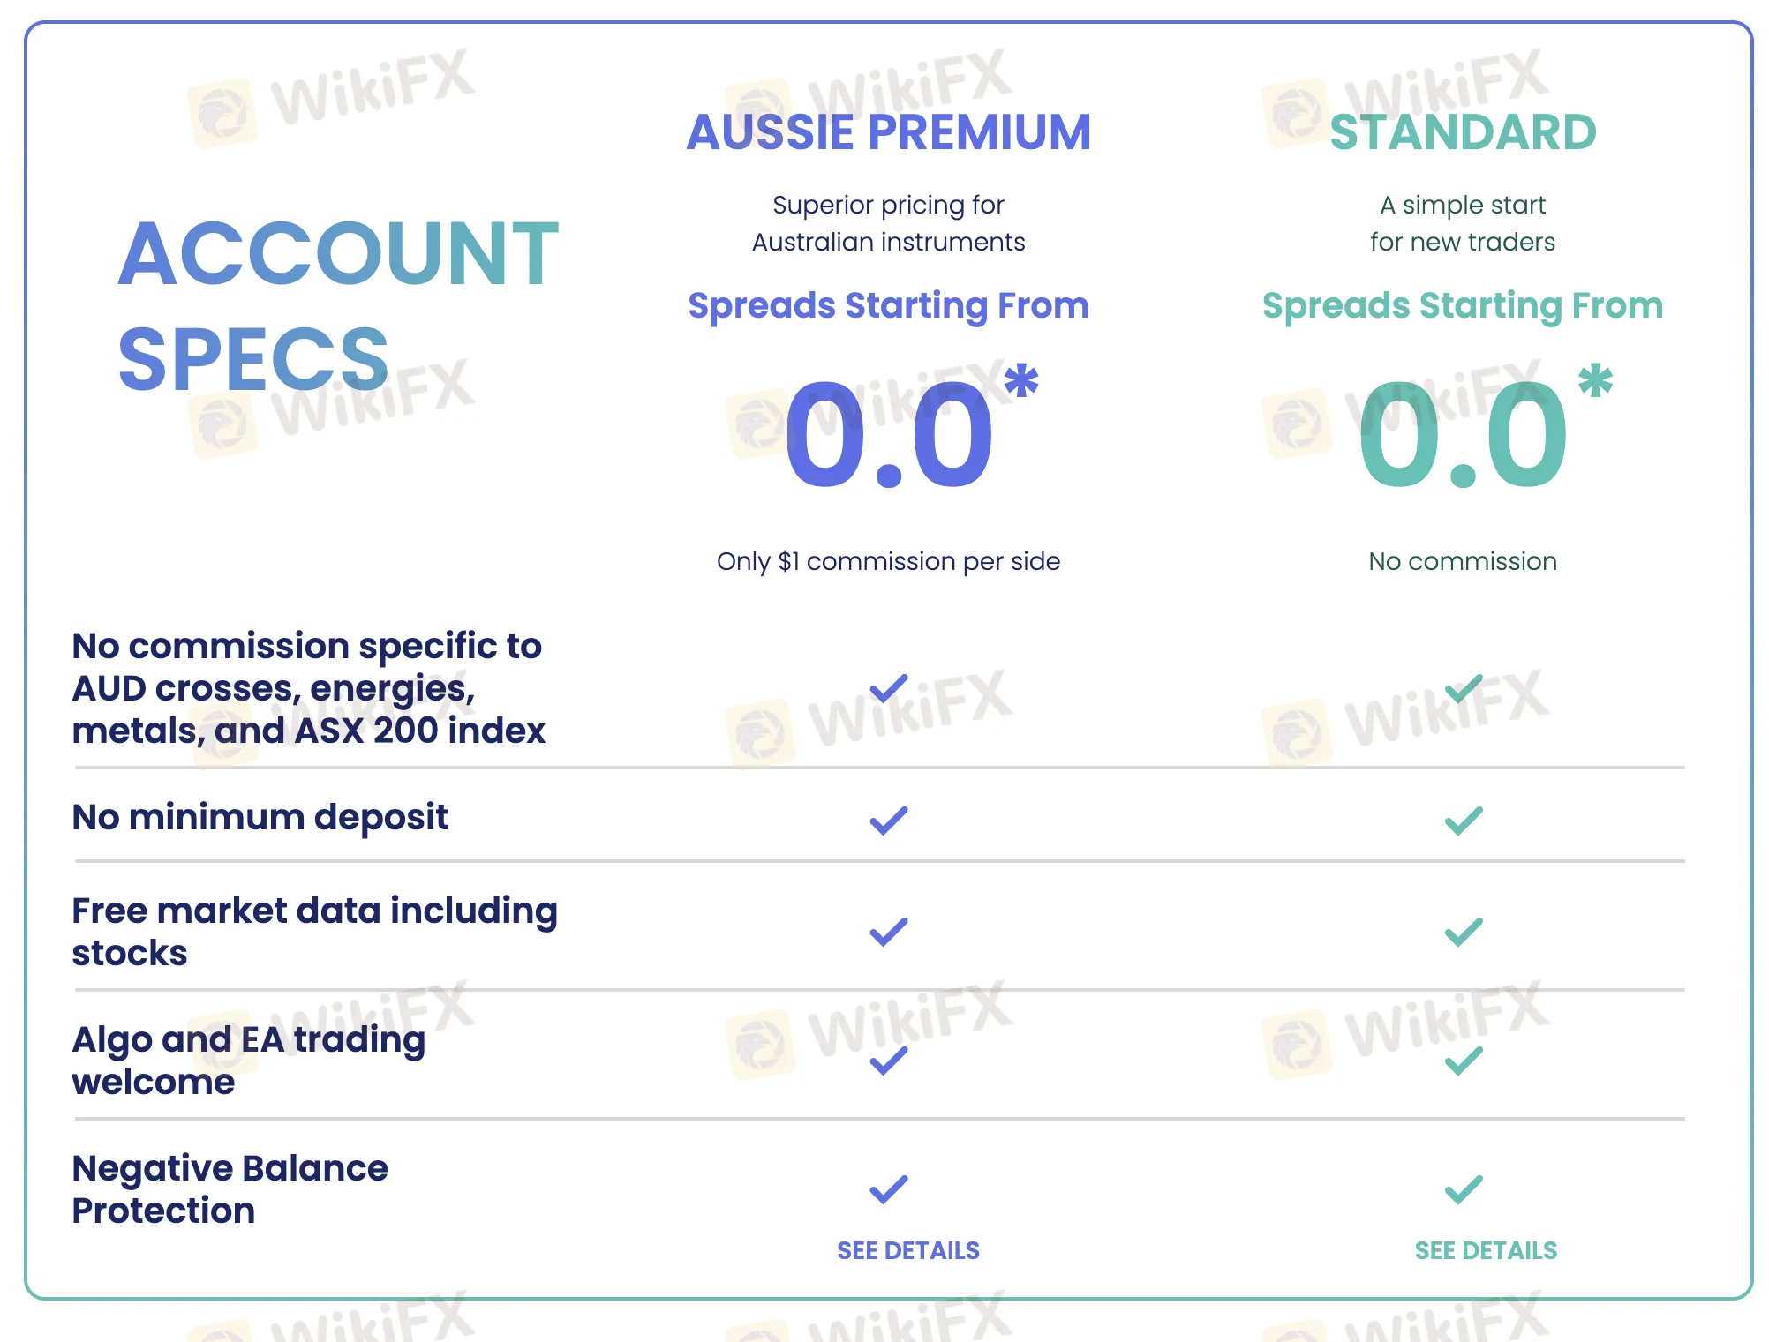Select the AUSSIE PREMIUM account heading

click(888, 132)
